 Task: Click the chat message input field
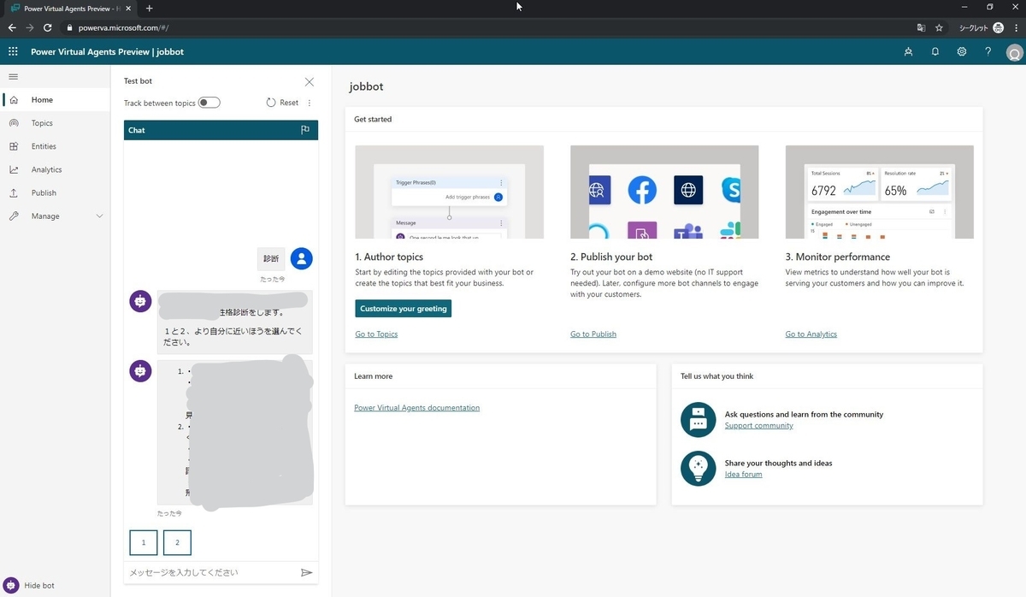pyautogui.click(x=211, y=572)
